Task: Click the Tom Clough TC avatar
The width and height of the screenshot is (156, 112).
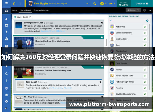Action: 21,85
